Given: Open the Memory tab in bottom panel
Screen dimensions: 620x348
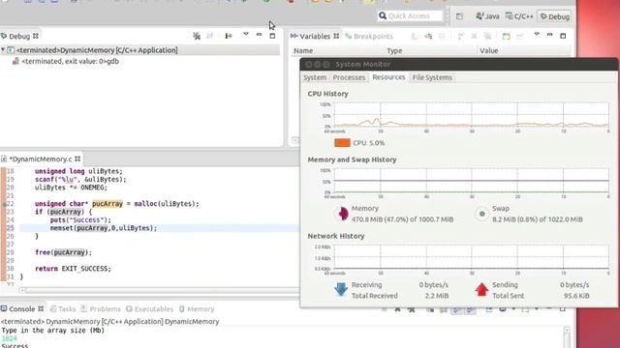Looking at the screenshot, I should [197, 309].
